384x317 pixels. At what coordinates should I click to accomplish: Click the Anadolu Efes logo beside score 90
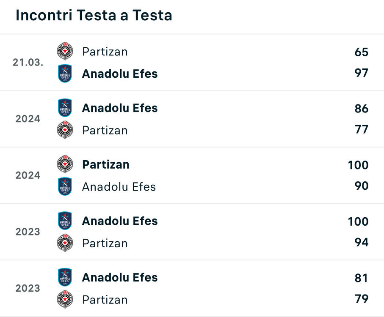[65, 186]
